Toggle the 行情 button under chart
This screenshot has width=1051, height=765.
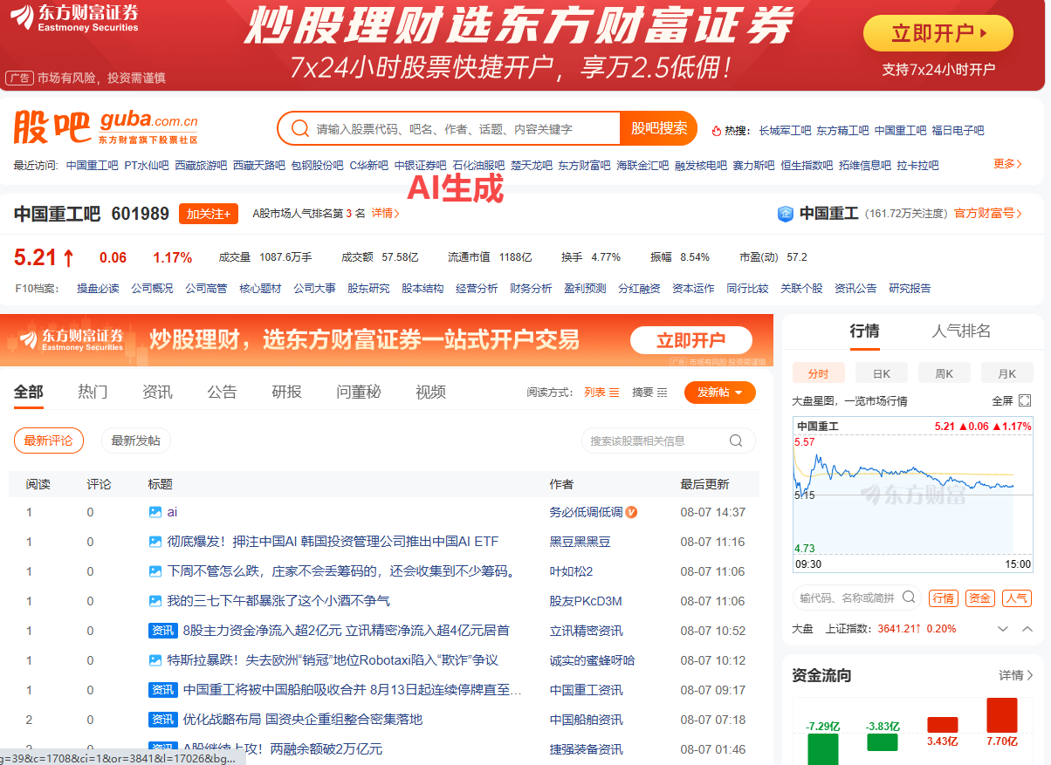(943, 598)
